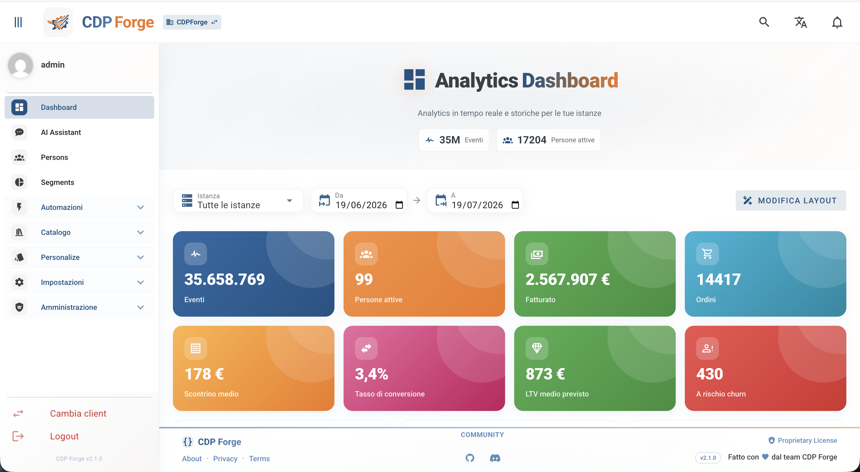Click Cambia client in the sidebar
The width and height of the screenshot is (860, 472).
[78, 413]
